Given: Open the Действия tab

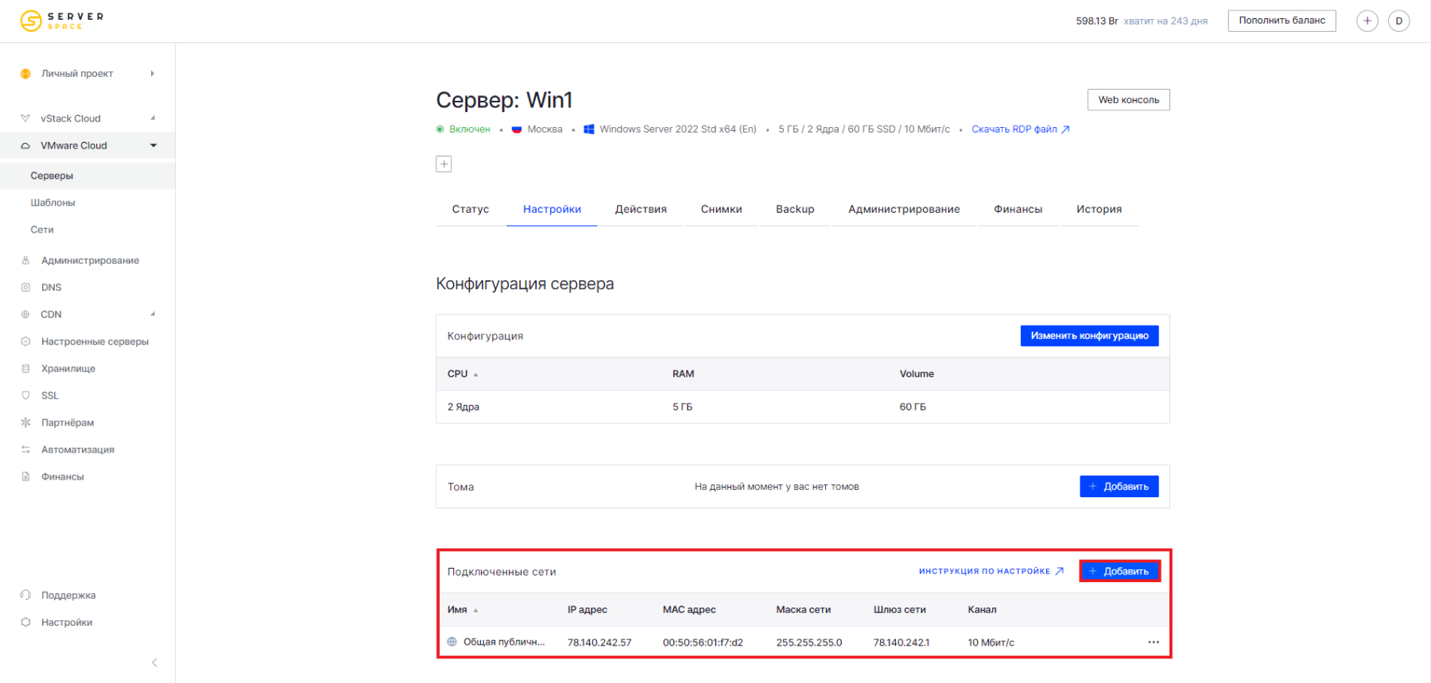Looking at the screenshot, I should 641,210.
